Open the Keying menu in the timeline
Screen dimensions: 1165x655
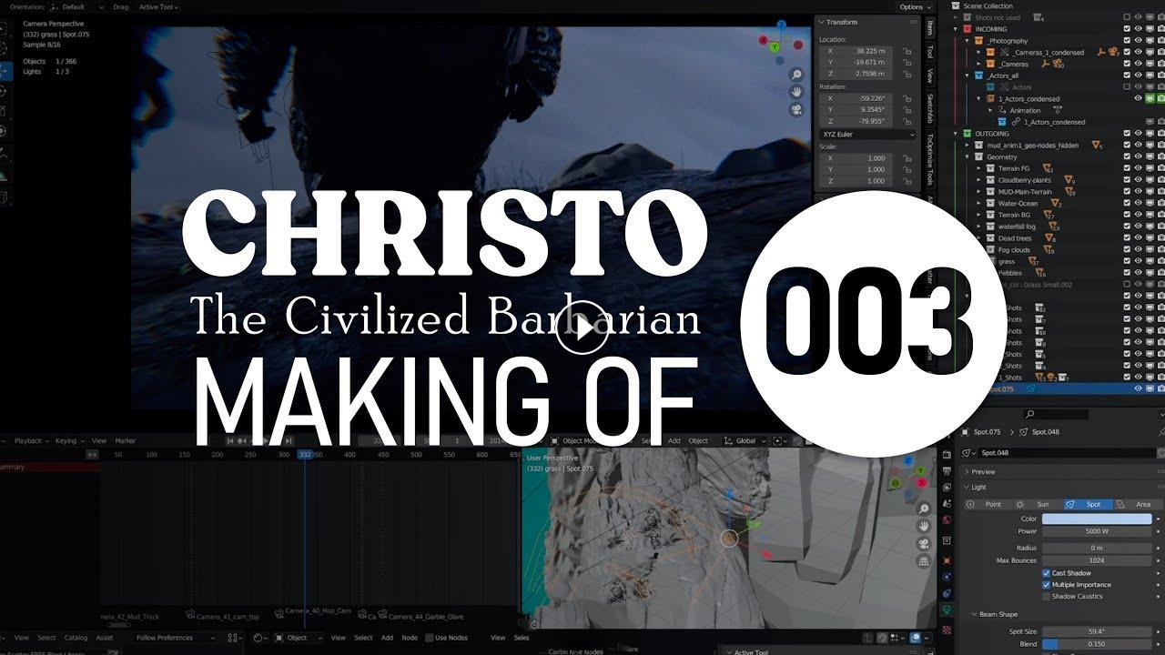coord(67,441)
